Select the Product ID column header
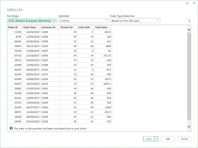The height and width of the screenshot is (148, 198). coord(68,27)
